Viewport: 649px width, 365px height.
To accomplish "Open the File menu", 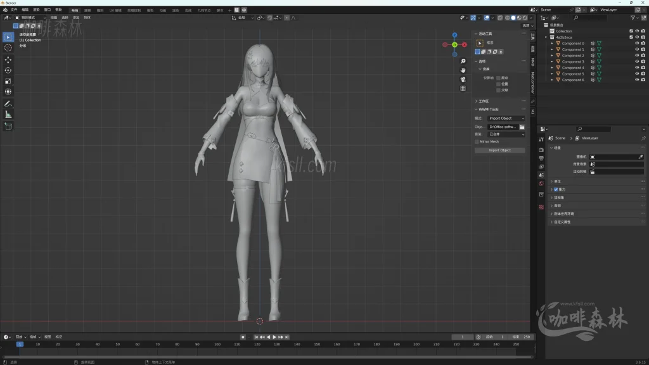I will point(14,10).
